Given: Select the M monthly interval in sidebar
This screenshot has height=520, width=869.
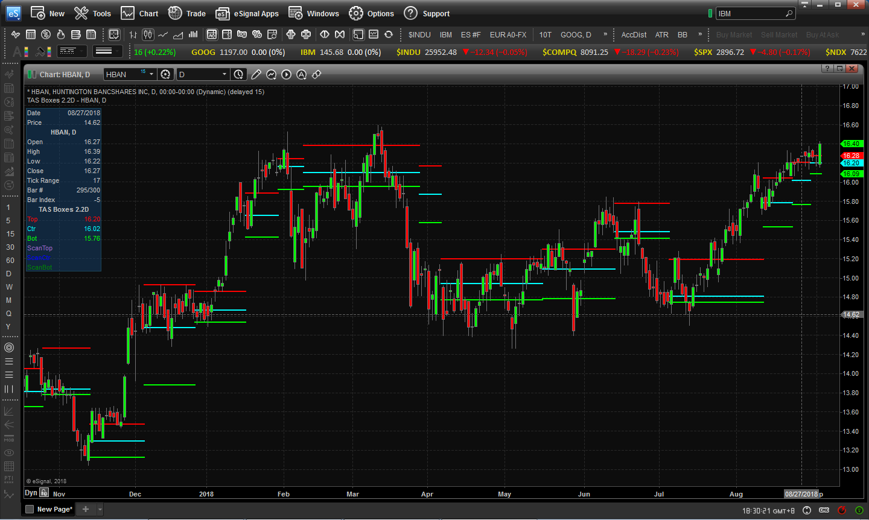Looking at the screenshot, I should (x=9, y=300).
